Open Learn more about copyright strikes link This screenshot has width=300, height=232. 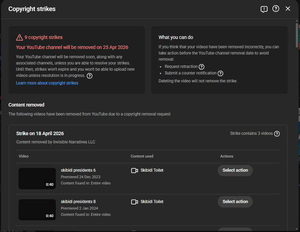(47, 83)
